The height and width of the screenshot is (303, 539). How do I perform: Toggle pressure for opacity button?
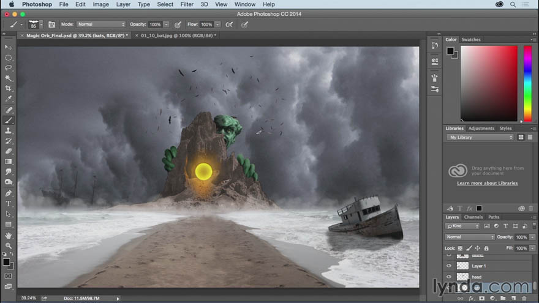coord(178,24)
